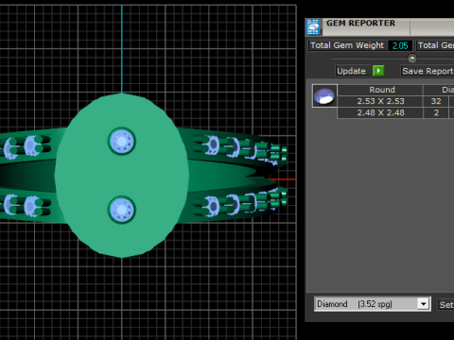
Task: Open the Diamond (3.52 spg) material dropdown
Action: (x=424, y=304)
